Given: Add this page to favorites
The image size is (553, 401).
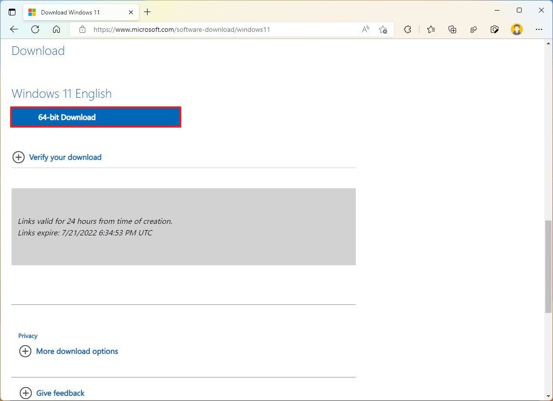Looking at the screenshot, I should (383, 29).
